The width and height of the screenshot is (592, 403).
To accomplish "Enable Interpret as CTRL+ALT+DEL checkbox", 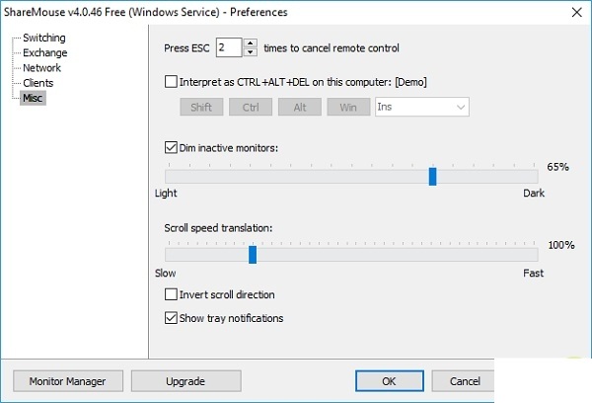I will coord(172,80).
